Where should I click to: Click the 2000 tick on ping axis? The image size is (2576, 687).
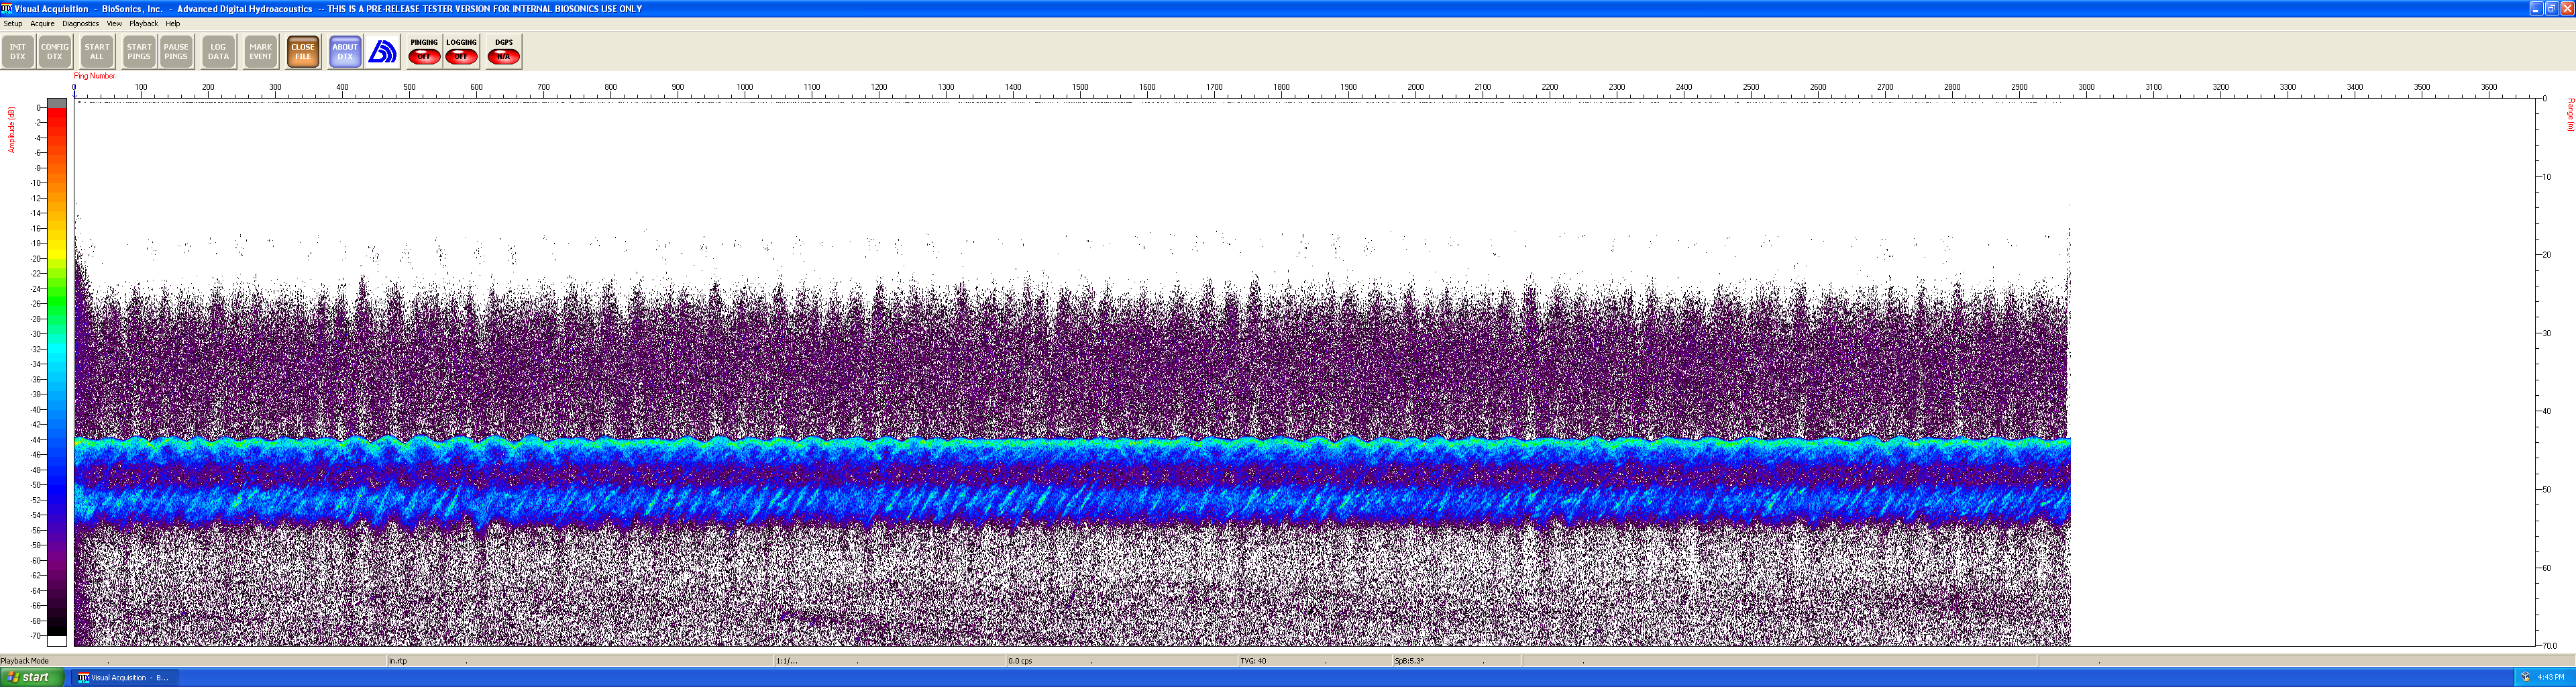[1416, 87]
